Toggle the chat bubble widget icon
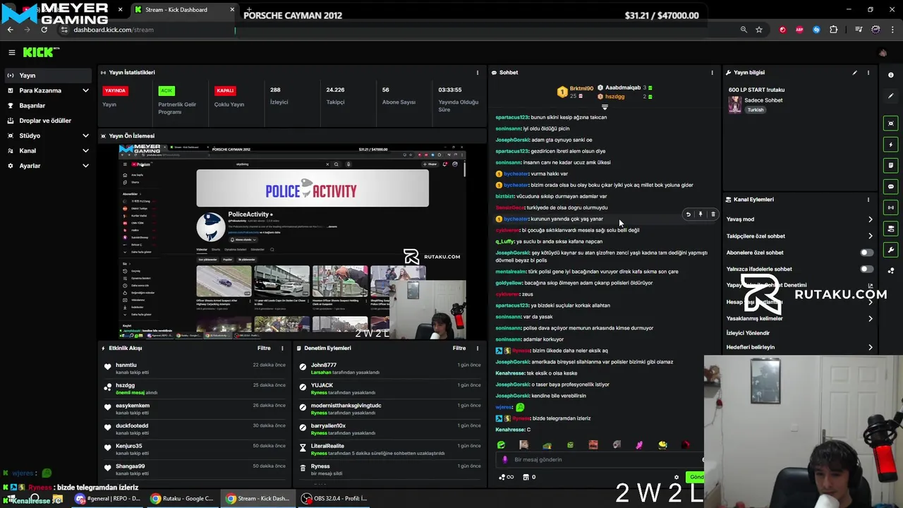903x508 pixels. [891, 187]
